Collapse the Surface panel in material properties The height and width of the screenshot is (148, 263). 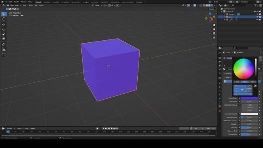point(227,77)
